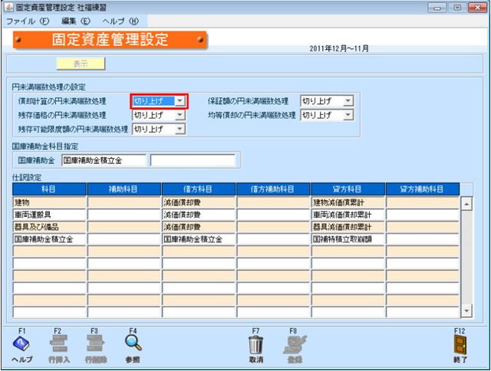The image size is (491, 371).
Task: Click the 借方補助科目 column header
Action: [x=273, y=189]
